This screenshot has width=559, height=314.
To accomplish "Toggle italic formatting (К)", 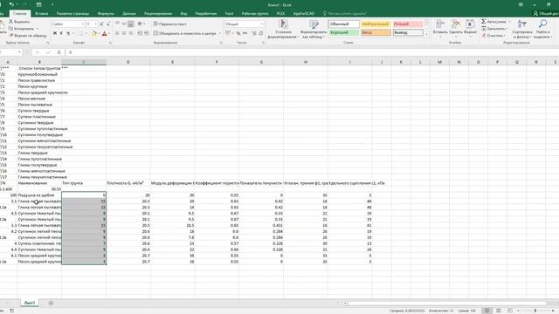I will pyautogui.click(x=61, y=33).
